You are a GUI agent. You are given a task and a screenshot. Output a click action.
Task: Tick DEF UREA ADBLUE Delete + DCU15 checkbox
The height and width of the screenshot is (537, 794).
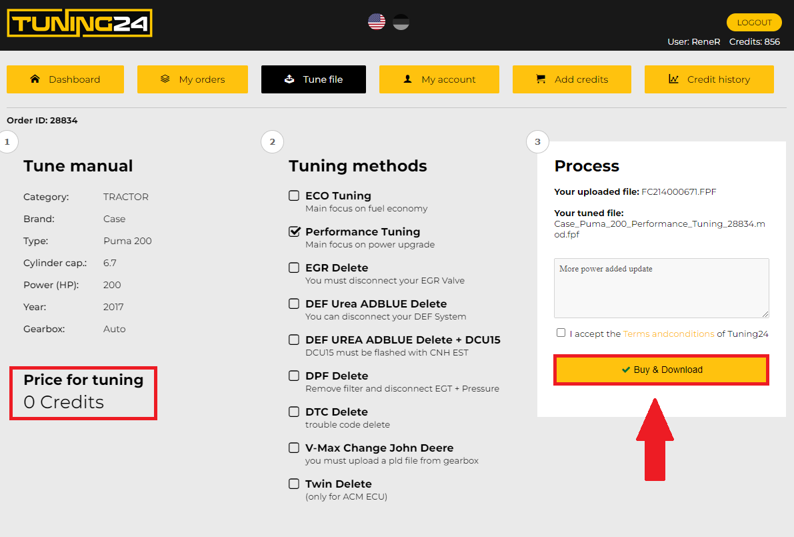[294, 340]
